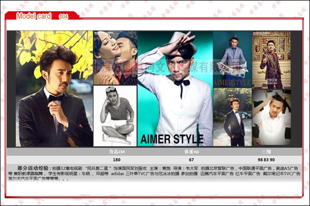Image resolution: width=310 pixels, height=206 pixels.
Task: Open the outdoor black suit full-body photo
Action: tap(233, 117)
